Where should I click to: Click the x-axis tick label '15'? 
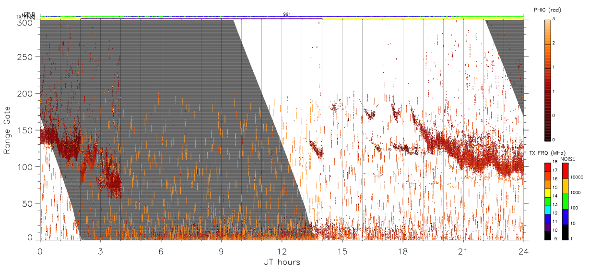click(x=342, y=251)
